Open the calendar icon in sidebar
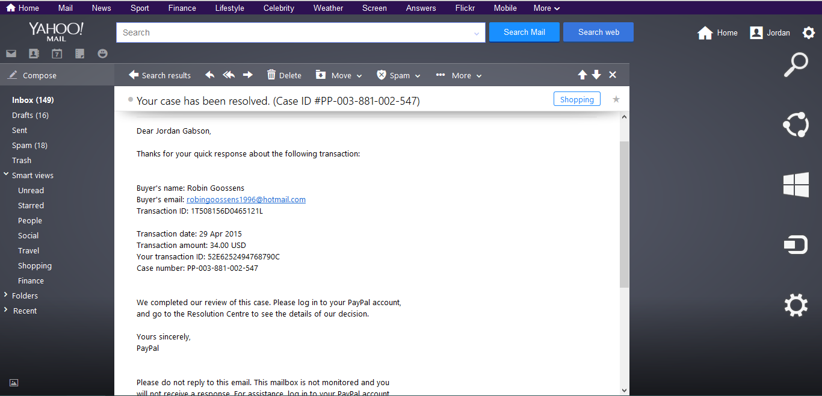This screenshot has height=396, width=822. pos(57,54)
